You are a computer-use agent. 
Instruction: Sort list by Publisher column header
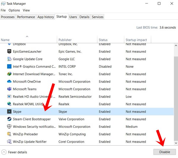77,39
